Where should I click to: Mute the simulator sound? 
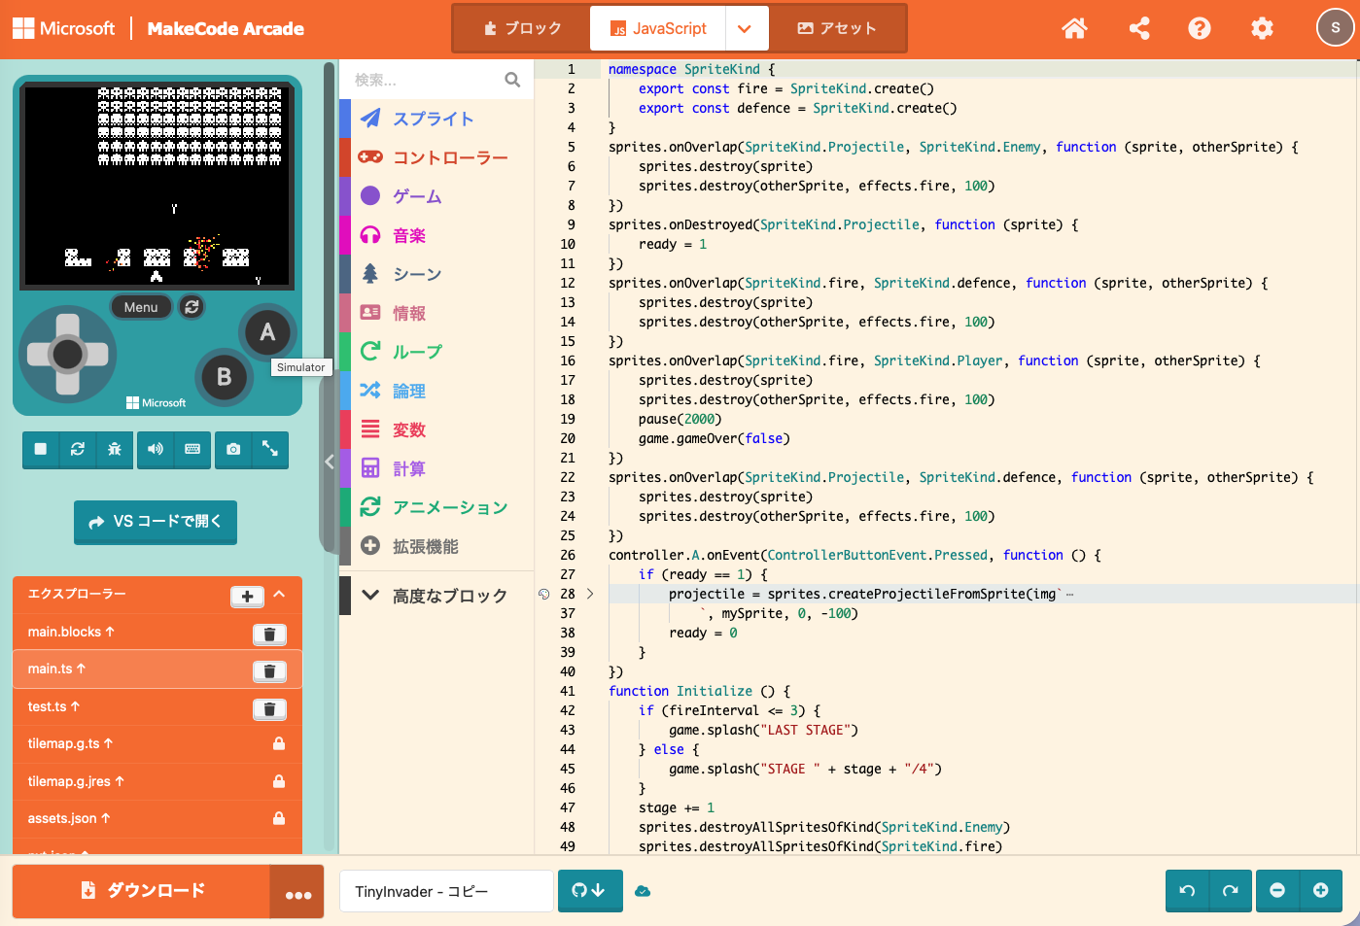[156, 449]
